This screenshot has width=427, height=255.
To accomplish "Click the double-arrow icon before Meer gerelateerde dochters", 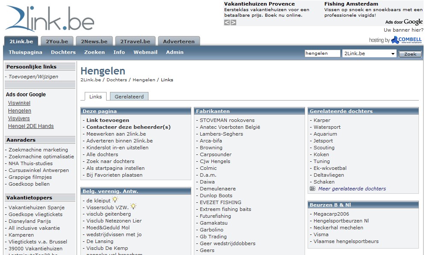I will [312, 189].
